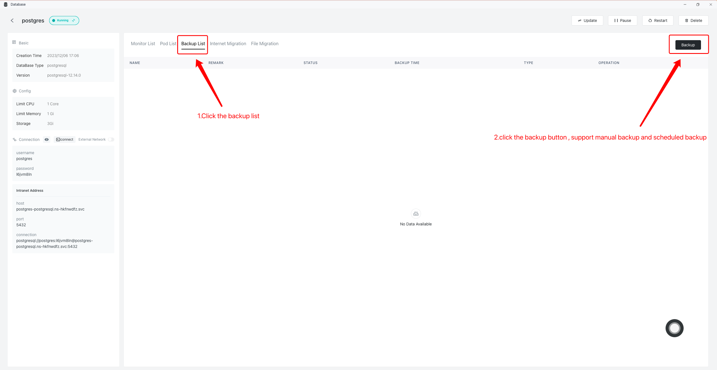Click the Running status badge
This screenshot has height=370, width=717.
tap(64, 20)
